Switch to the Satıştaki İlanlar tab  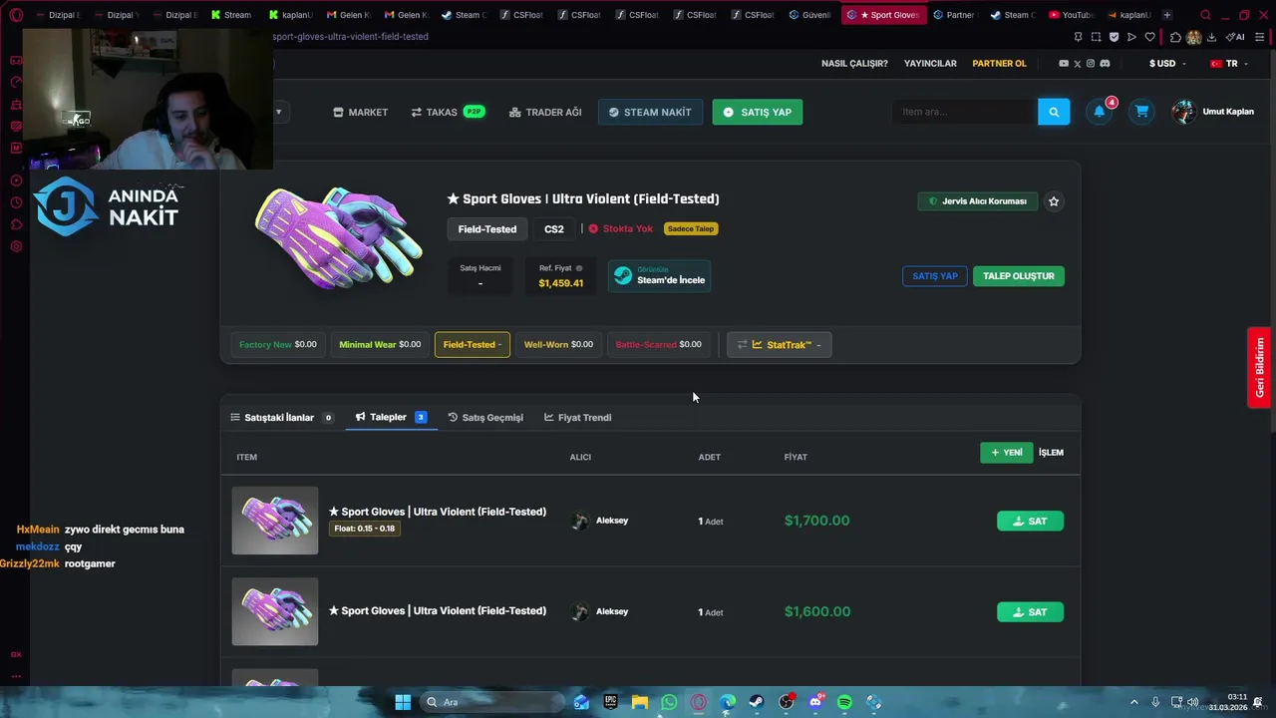(x=282, y=418)
